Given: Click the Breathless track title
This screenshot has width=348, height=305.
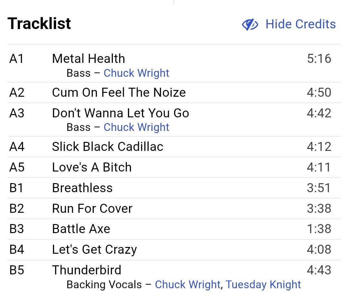Looking at the screenshot, I should pyautogui.click(x=82, y=188).
